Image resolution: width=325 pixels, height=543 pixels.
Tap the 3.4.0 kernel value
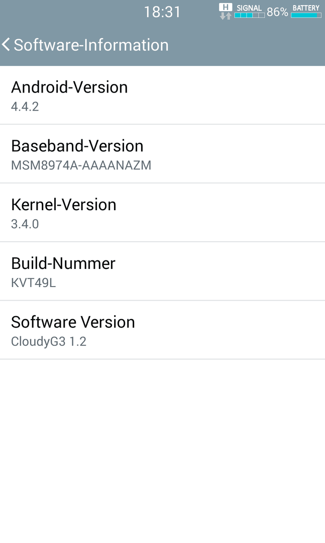click(x=25, y=224)
